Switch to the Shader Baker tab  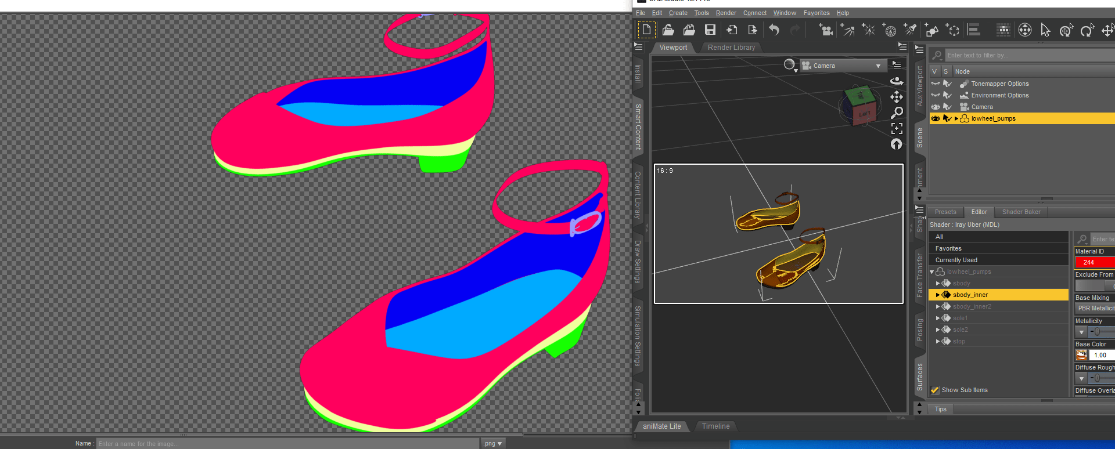[x=1021, y=212]
